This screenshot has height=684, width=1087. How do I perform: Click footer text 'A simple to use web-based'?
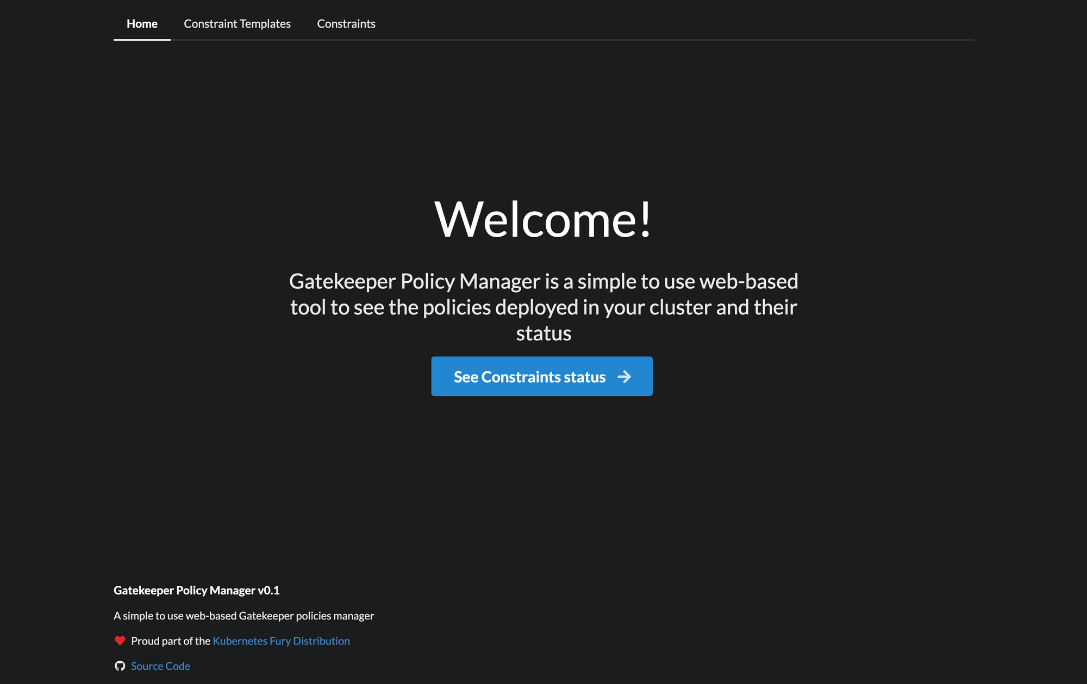tap(243, 616)
